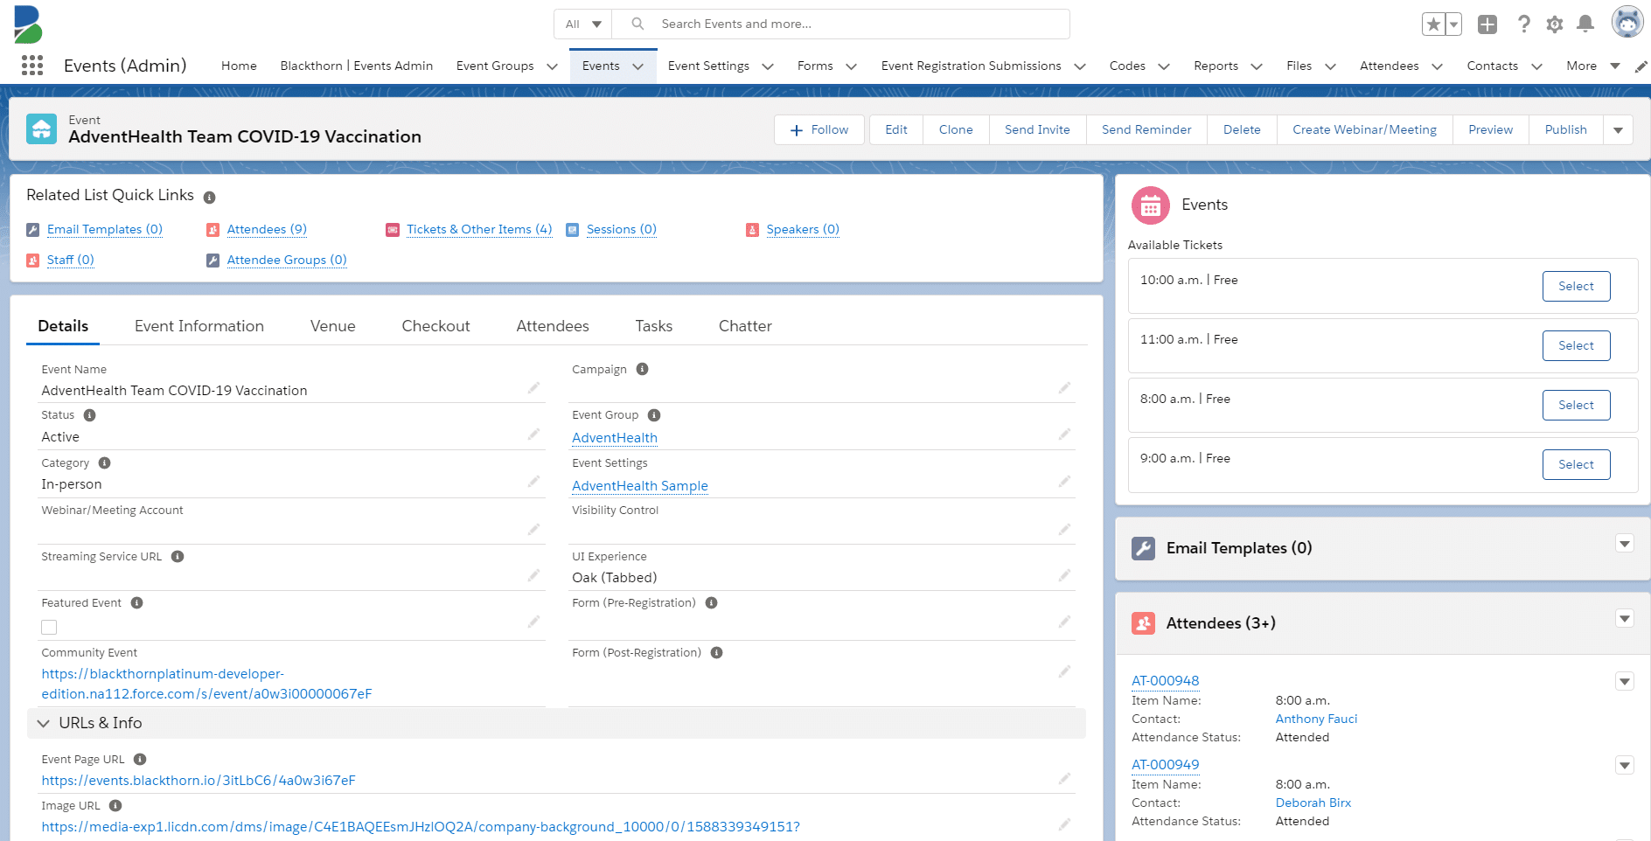Open the Email Templates card action menu

(x=1625, y=544)
